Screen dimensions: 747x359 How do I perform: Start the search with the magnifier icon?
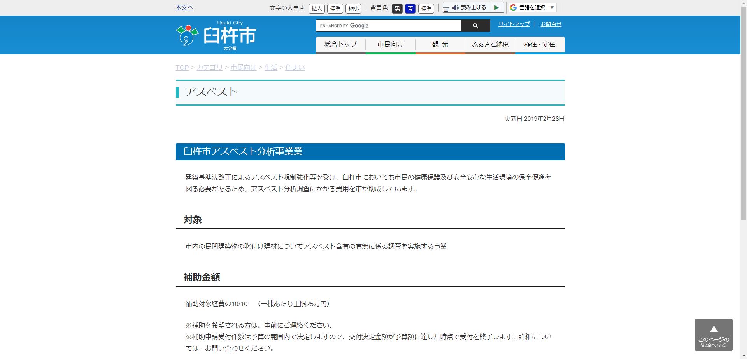[x=475, y=26]
